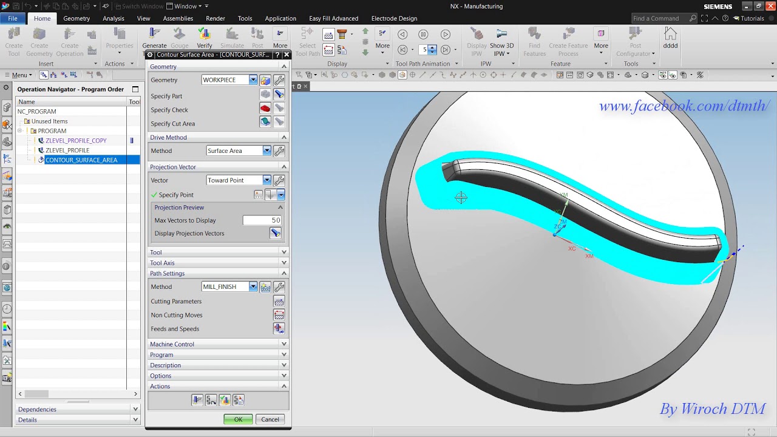Edit Projection Vector with wrench icon

279,180
